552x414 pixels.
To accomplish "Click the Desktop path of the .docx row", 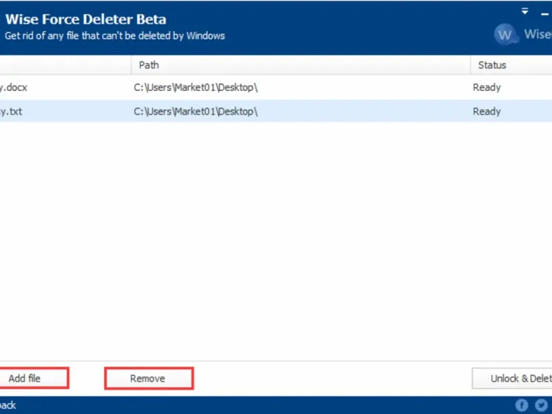I will pos(195,88).
